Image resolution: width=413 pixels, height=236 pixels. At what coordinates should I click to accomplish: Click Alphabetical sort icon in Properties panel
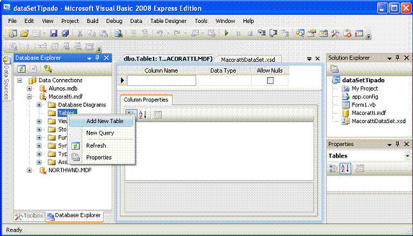click(345, 168)
